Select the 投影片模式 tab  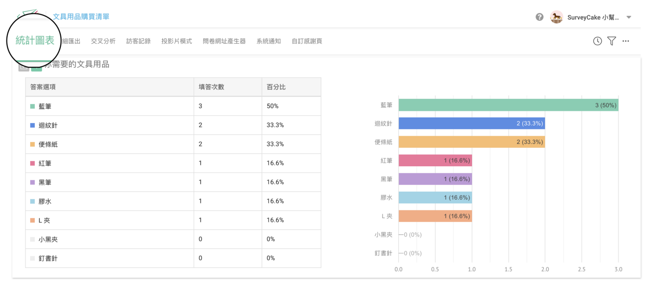(x=176, y=41)
